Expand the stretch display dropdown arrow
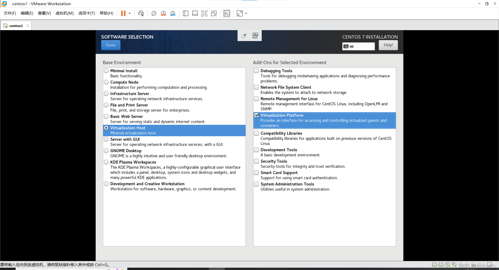This screenshot has width=499, height=270. click(246, 13)
